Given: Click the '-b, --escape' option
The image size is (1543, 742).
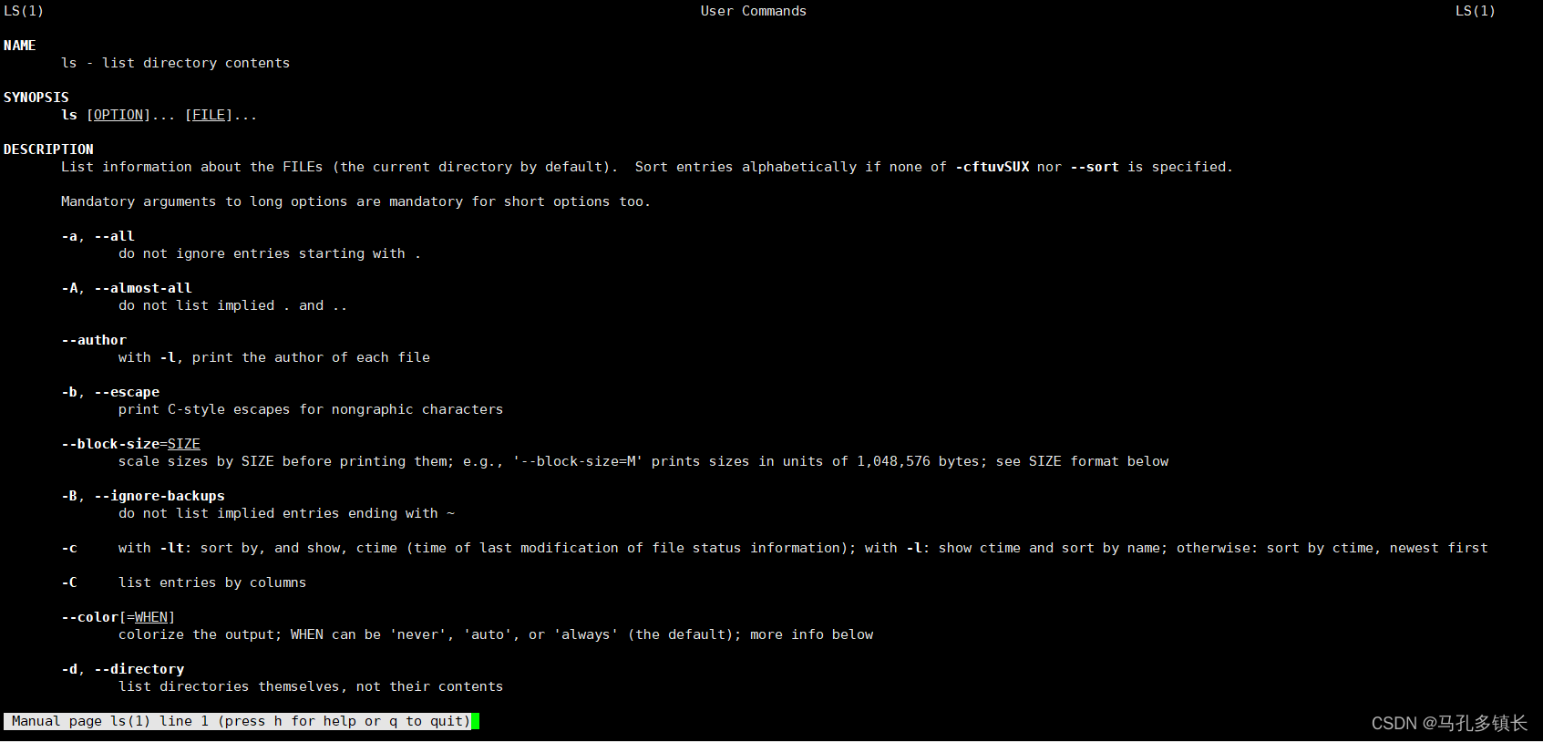Looking at the screenshot, I should 110,392.
